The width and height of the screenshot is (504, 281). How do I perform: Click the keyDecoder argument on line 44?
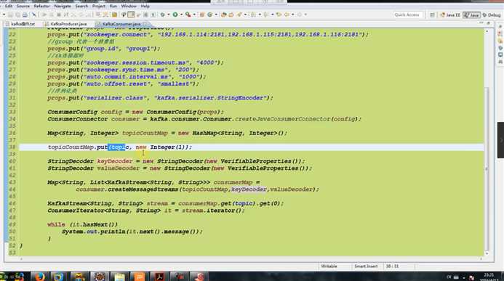(249, 190)
